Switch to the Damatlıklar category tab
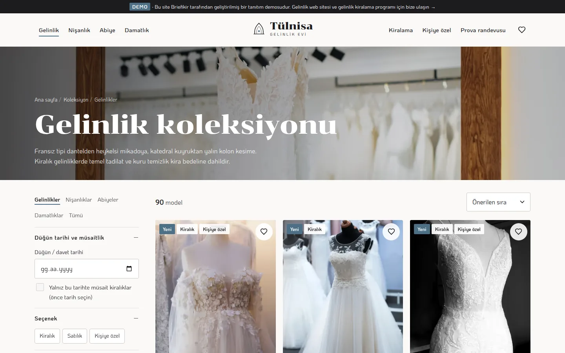This screenshot has height=353, width=565. (49, 215)
